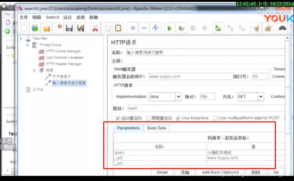
Task: Collapse the Test Plan tree node
Action: pos(21,39)
